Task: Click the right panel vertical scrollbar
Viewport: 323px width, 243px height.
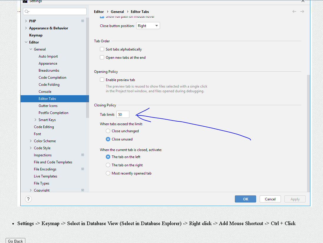Action: (308, 133)
